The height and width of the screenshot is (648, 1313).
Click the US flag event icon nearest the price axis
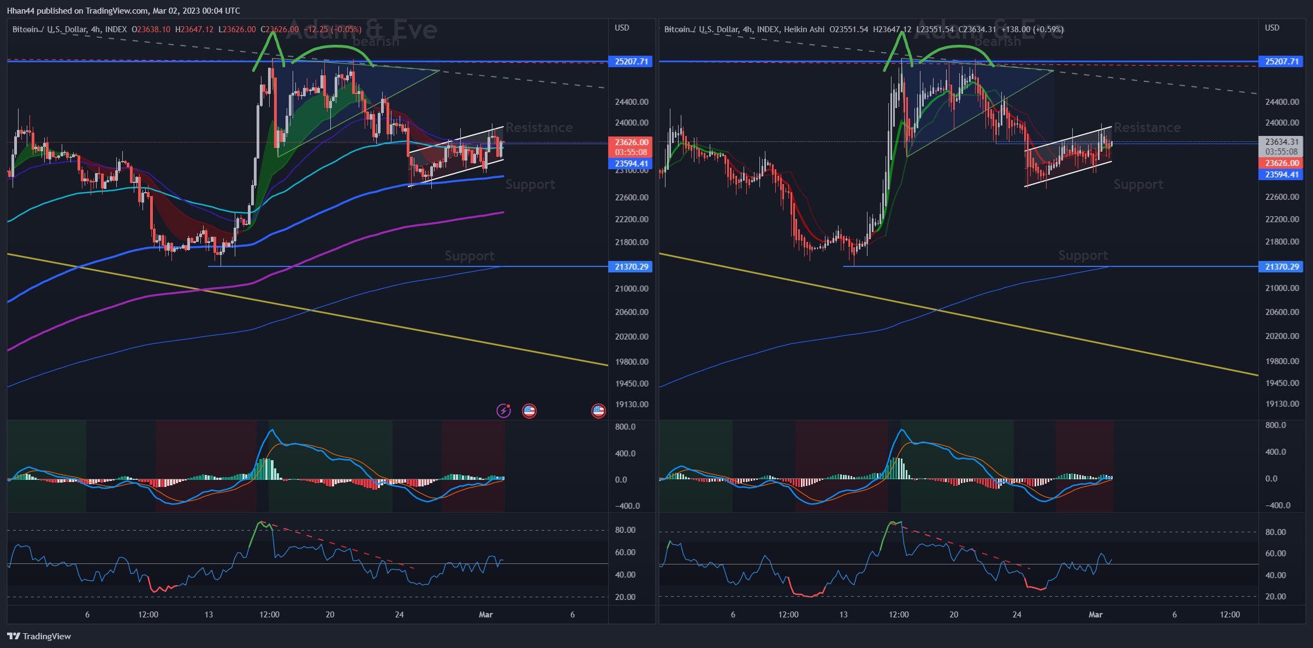click(598, 411)
